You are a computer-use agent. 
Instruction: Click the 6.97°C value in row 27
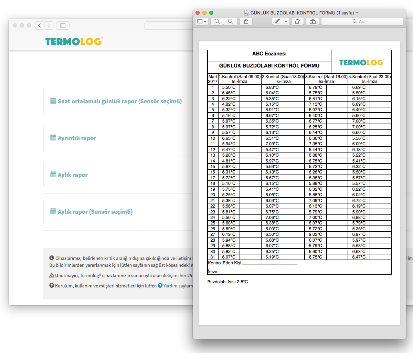click(x=359, y=234)
